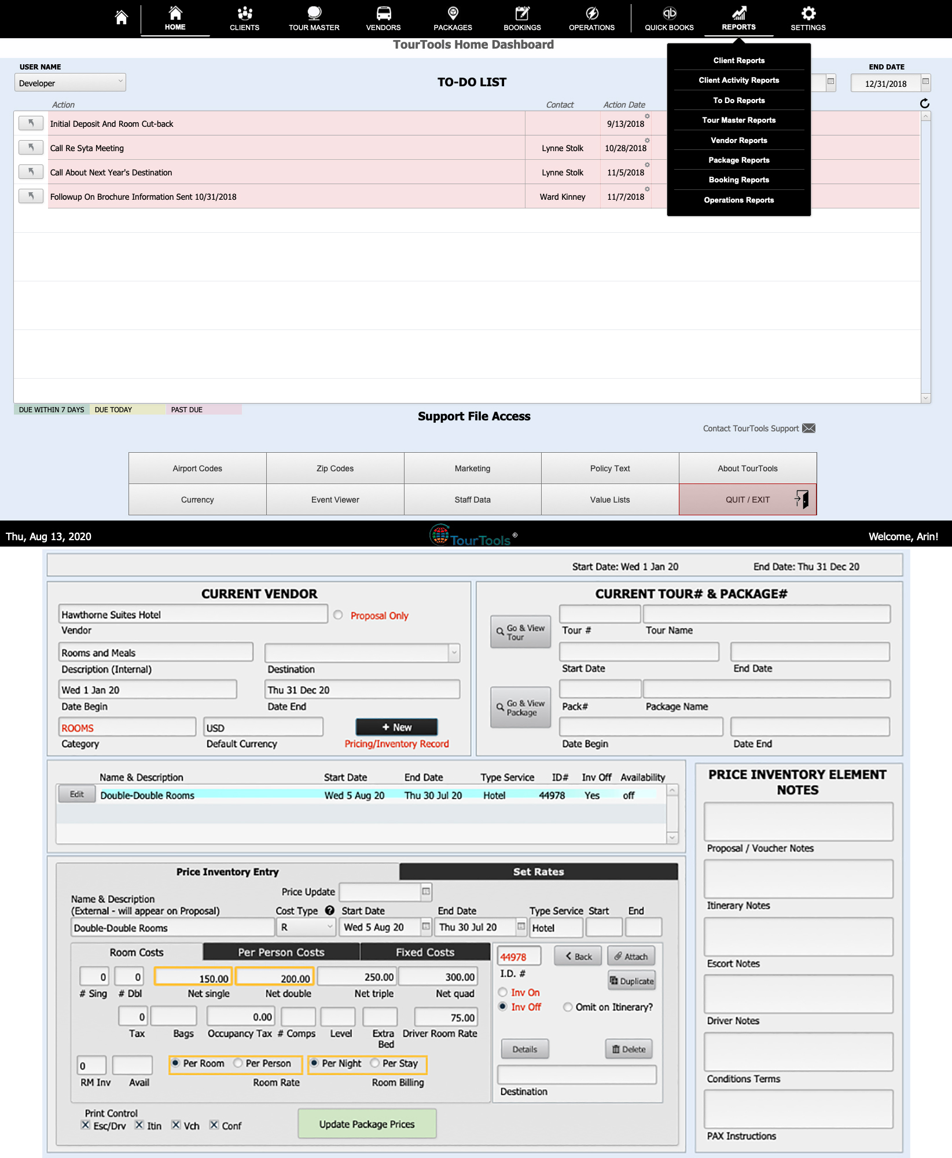Open the Cost Type R dropdown
This screenshot has height=1158, width=952.
pos(307,927)
